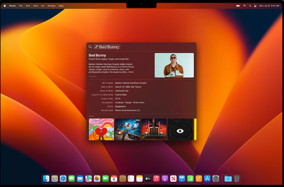Screen dimensions: 284x187
Task: Open the Downloads folder in the Dock
Action: (228, 179)
